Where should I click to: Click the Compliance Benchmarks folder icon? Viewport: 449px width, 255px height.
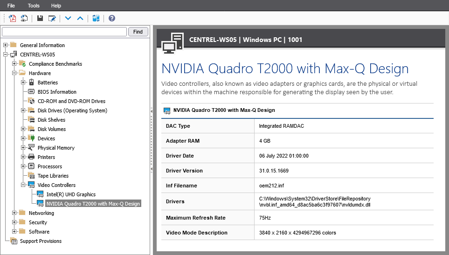click(22, 63)
